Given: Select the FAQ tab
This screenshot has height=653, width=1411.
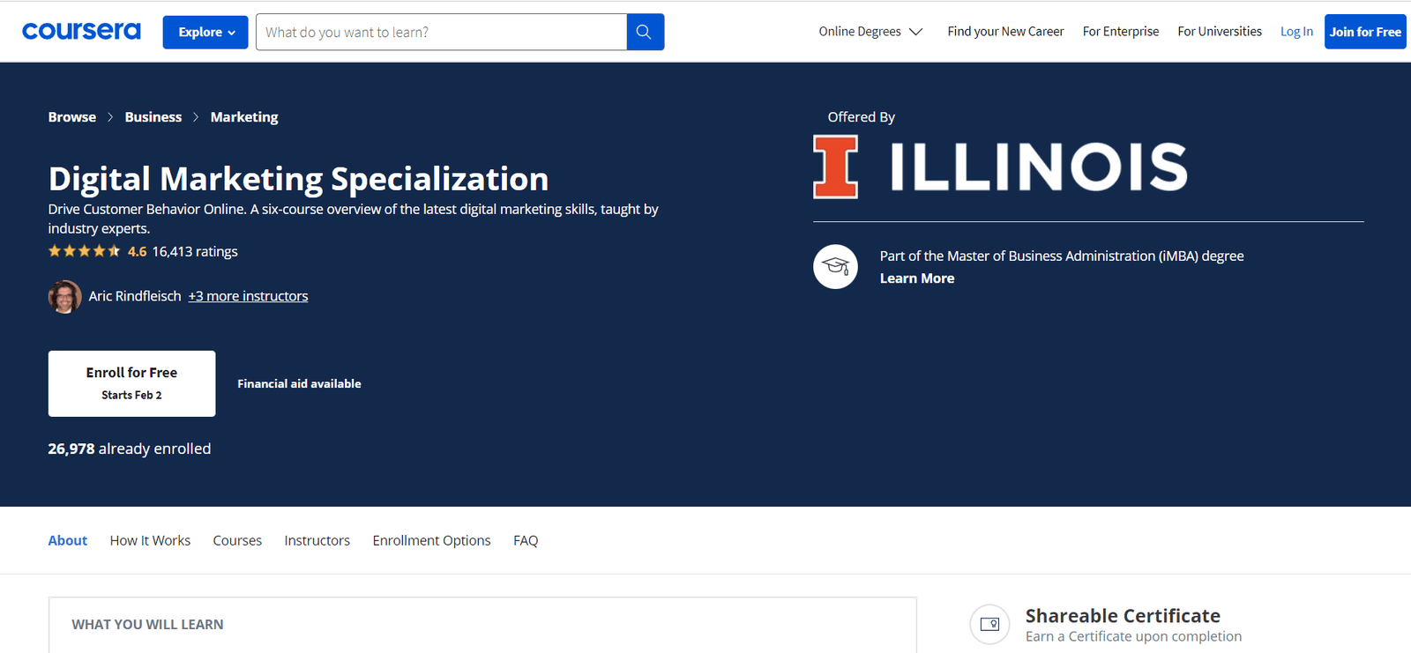Looking at the screenshot, I should 526,540.
